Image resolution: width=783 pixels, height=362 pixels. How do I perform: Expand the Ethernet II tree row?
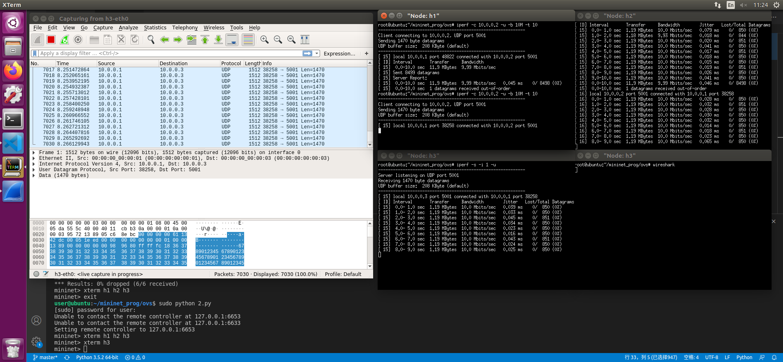click(x=34, y=158)
